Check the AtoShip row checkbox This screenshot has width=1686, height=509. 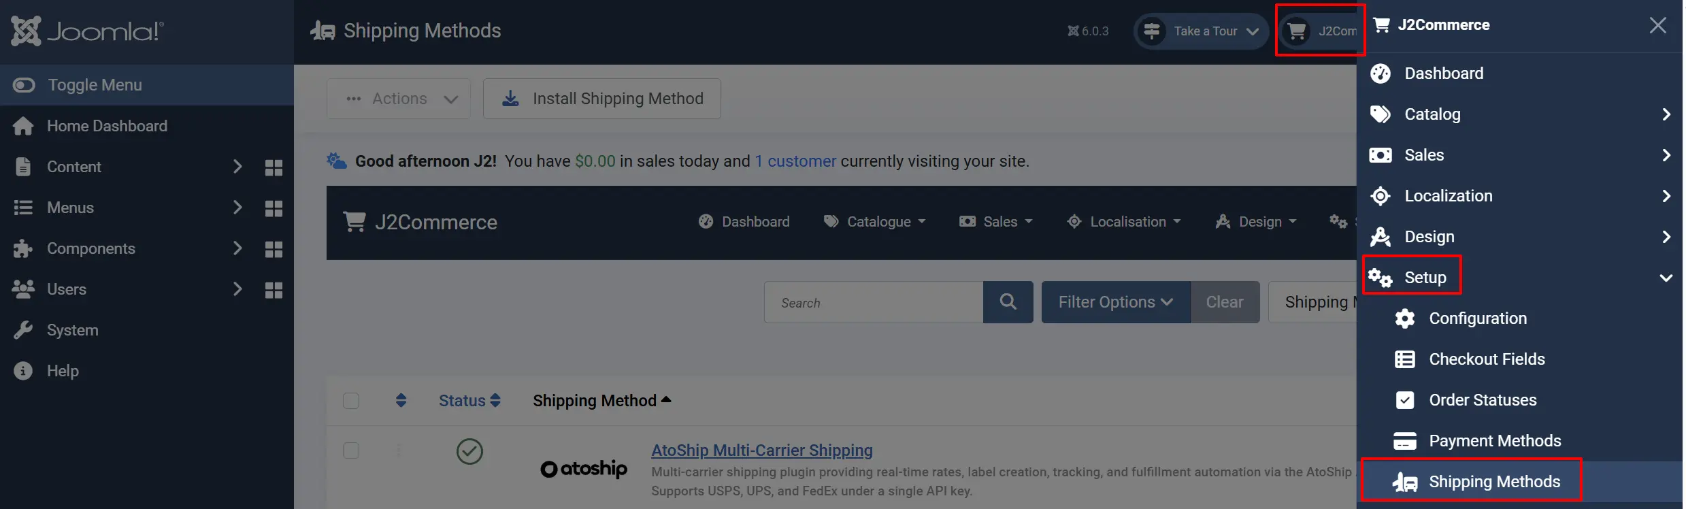click(x=351, y=450)
